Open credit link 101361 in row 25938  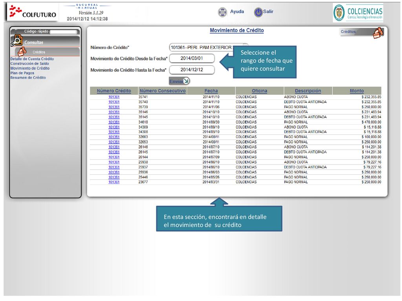pyautogui.click(x=114, y=162)
